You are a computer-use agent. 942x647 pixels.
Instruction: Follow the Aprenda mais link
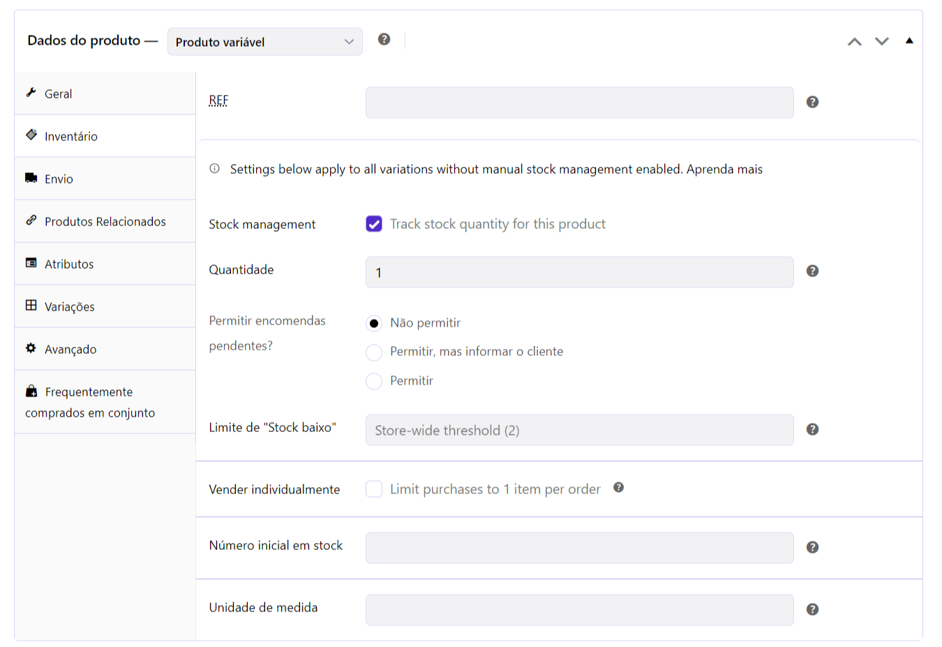coord(724,169)
